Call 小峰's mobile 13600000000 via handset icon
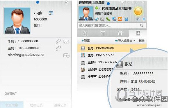The width and height of the screenshot is (169, 108). 58,42
